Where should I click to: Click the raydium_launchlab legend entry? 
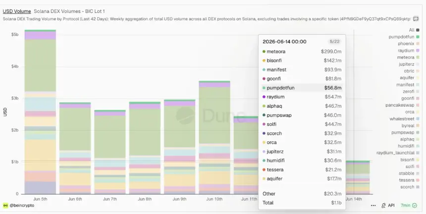click(398, 153)
